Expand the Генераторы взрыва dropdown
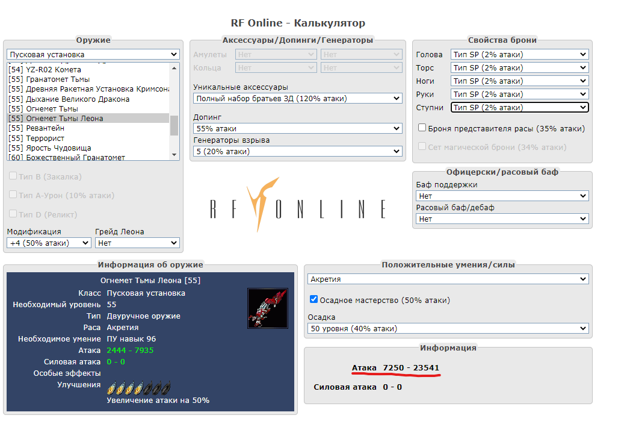The width and height of the screenshot is (633, 421). pos(297,151)
